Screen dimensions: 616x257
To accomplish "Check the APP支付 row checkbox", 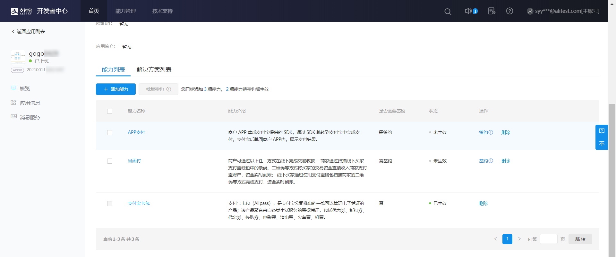I will (110, 133).
